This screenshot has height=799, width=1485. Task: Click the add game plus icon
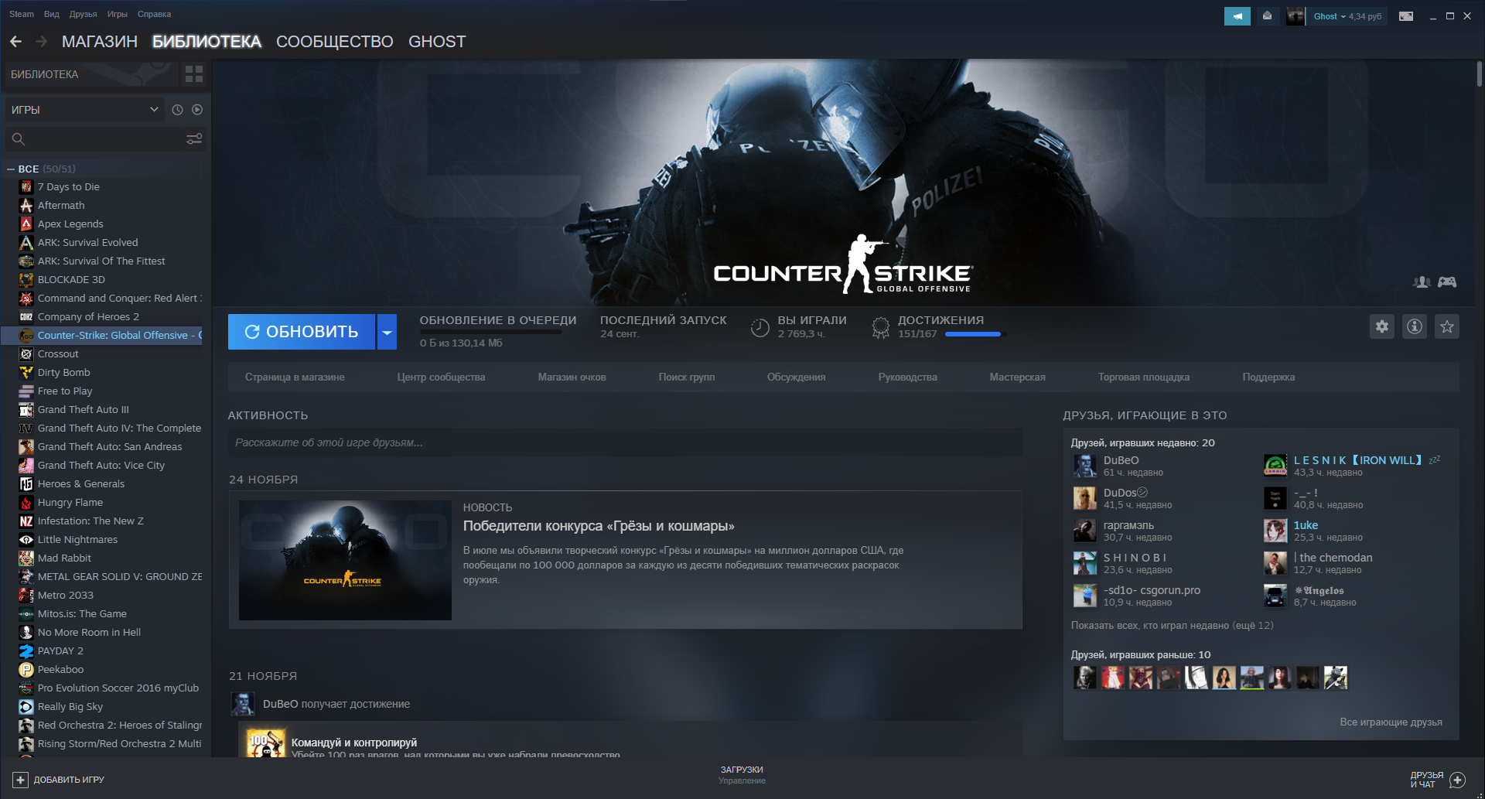21,780
